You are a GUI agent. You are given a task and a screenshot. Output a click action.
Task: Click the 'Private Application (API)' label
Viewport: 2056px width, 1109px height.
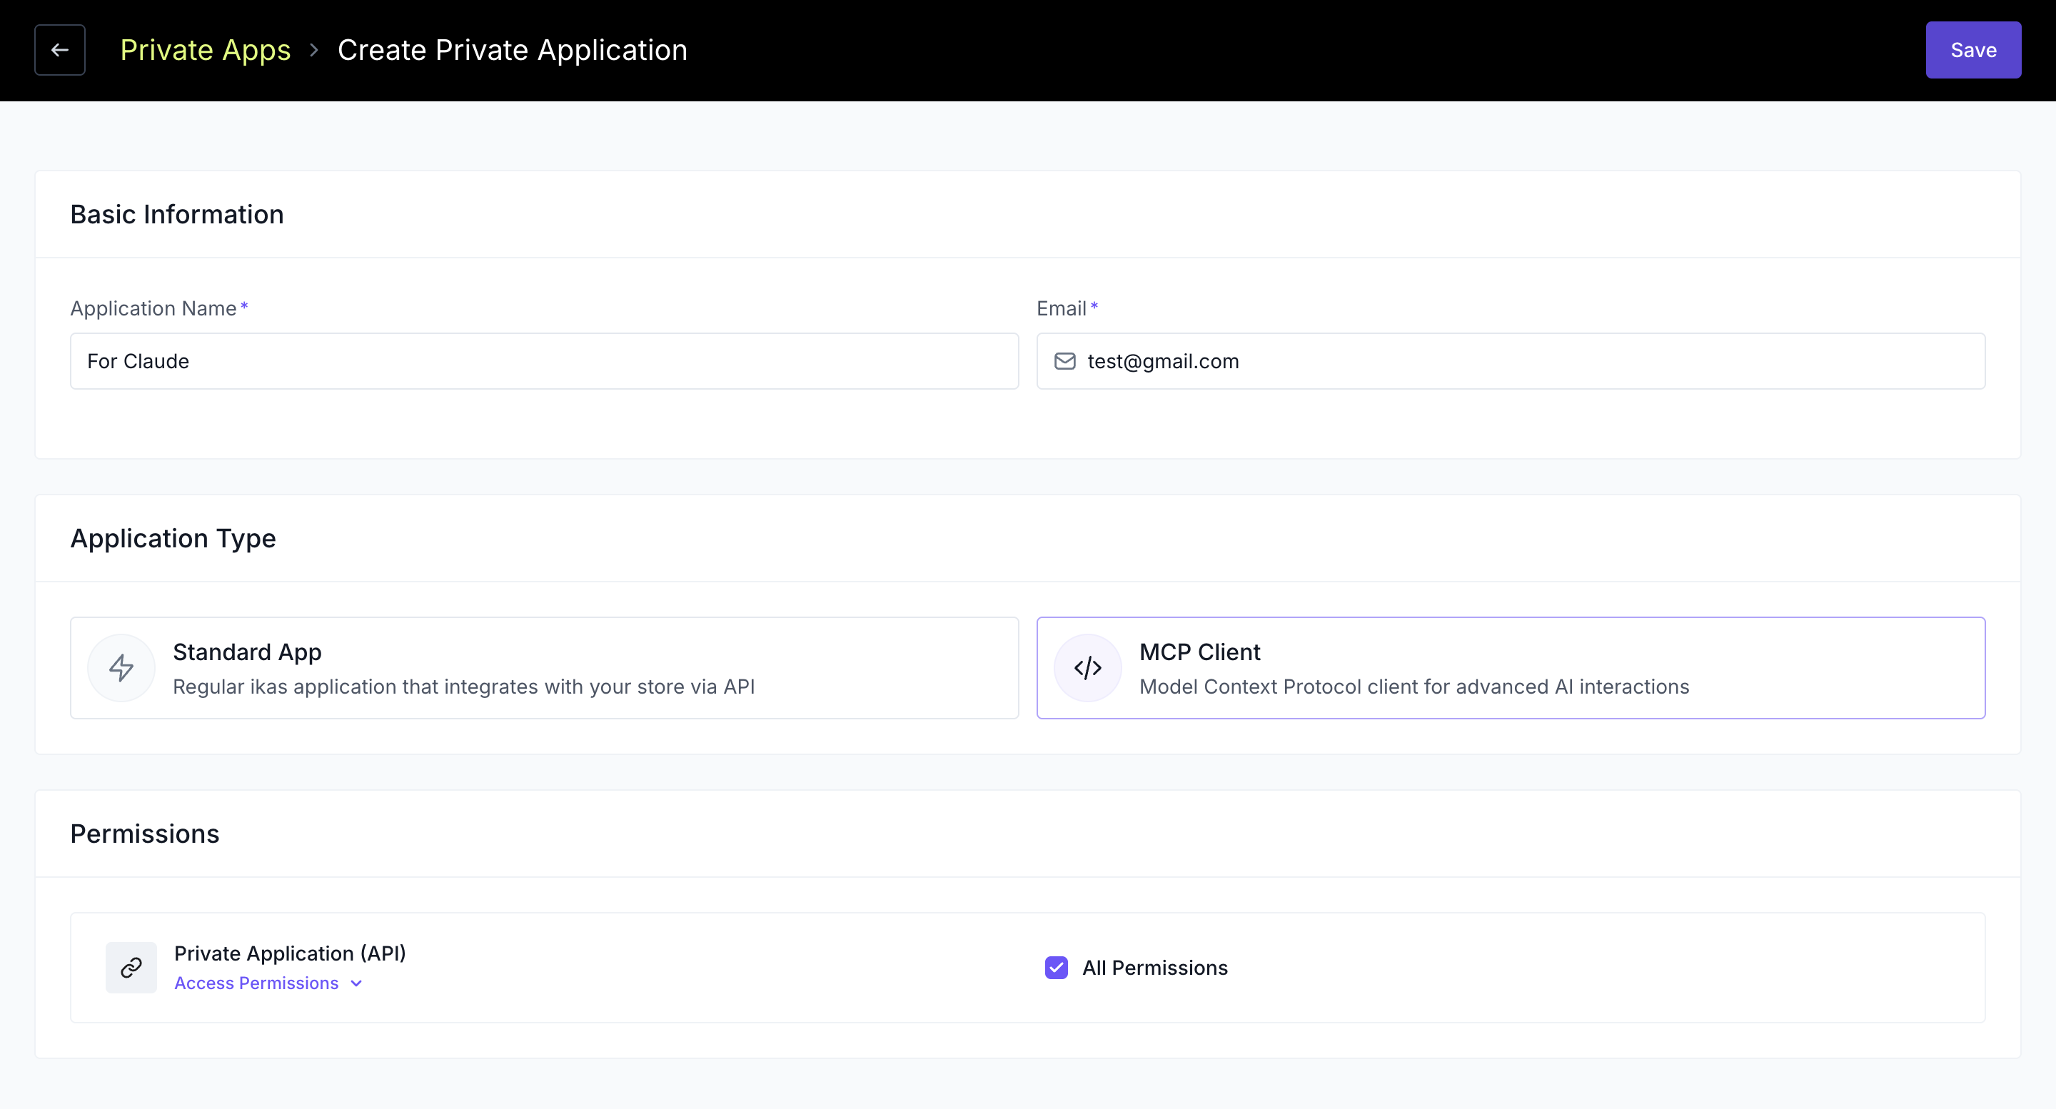(290, 953)
